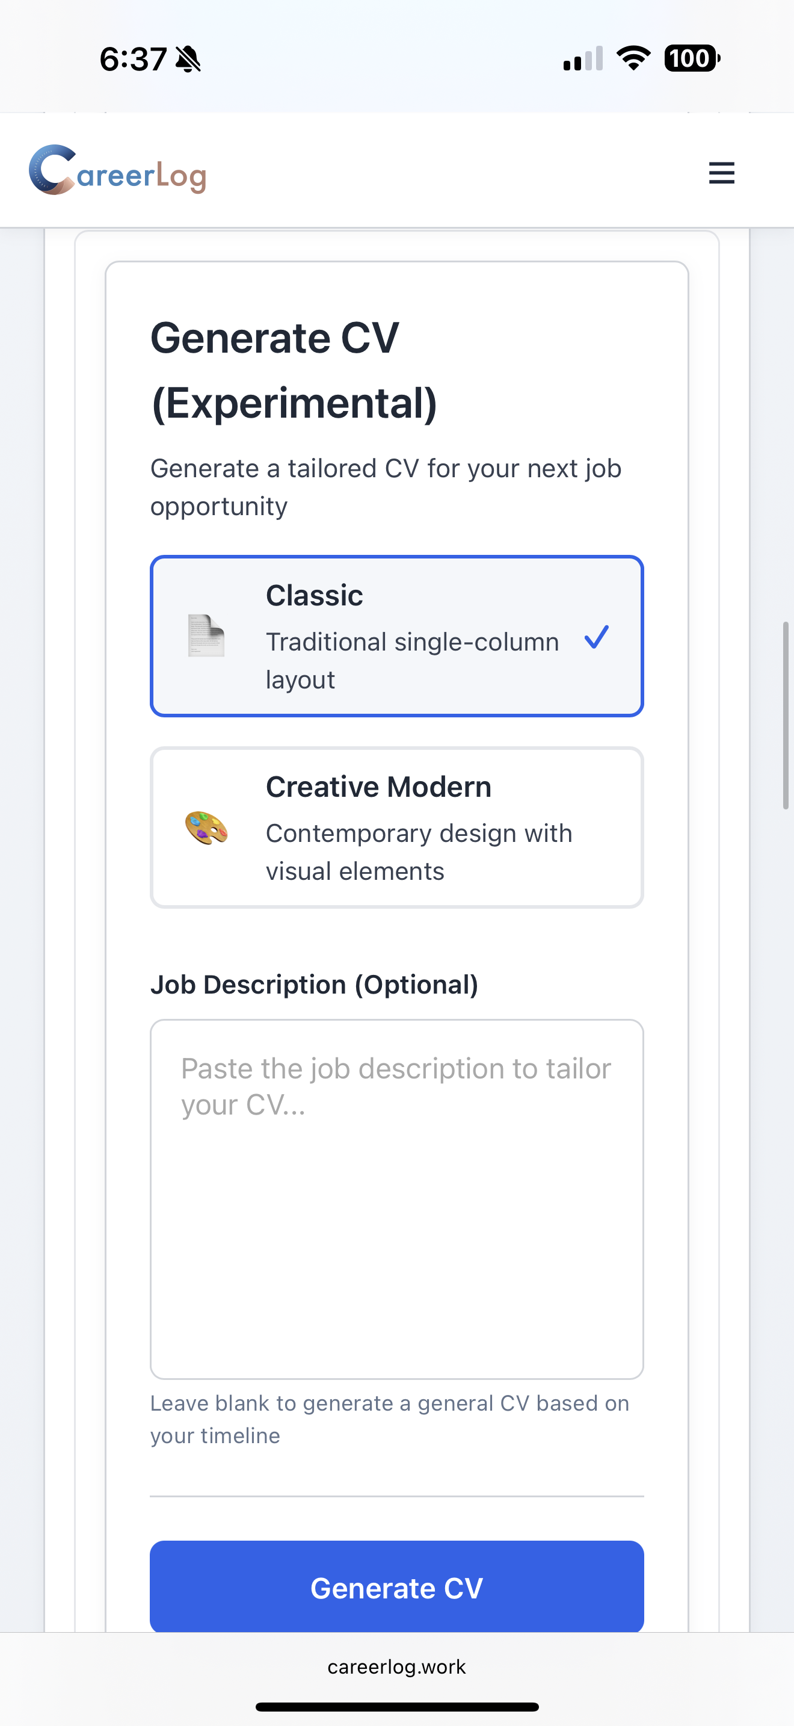
Task: Click the document icon on the Classic card
Action: (206, 637)
